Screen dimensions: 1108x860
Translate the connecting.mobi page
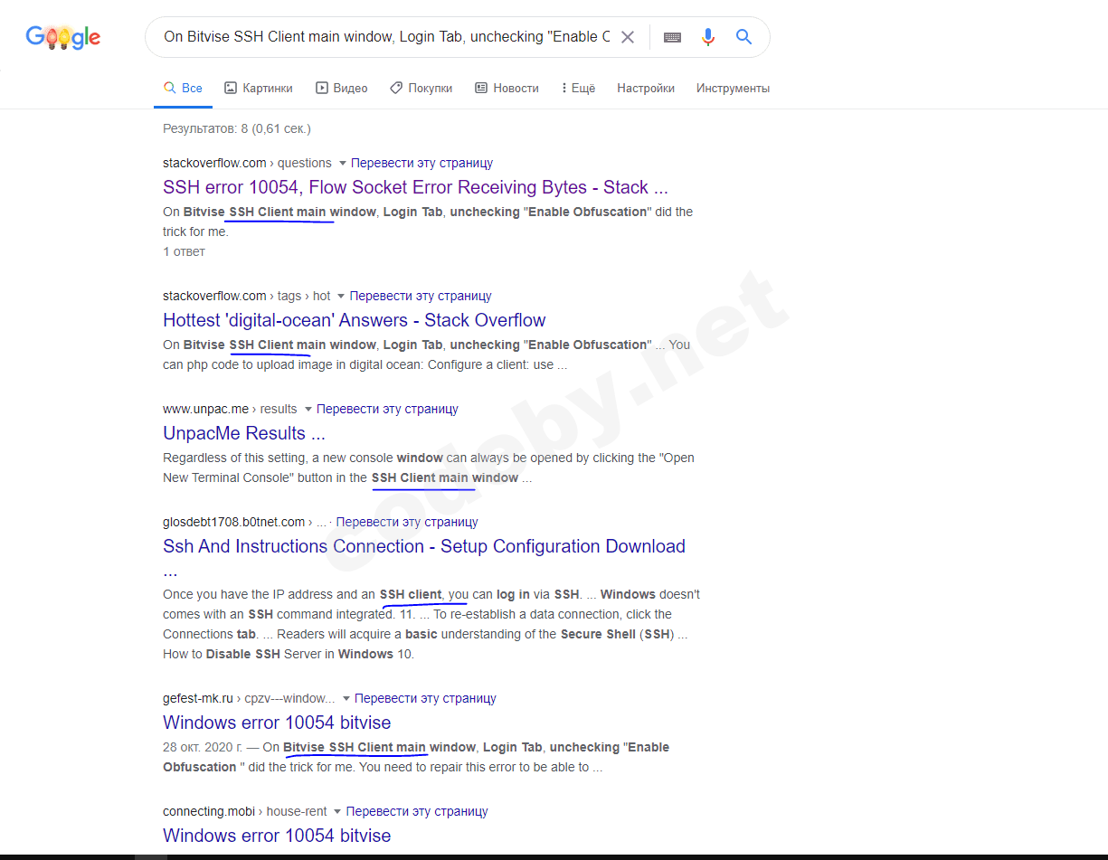pos(417,811)
